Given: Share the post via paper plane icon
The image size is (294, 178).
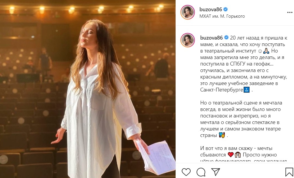Looking at the screenshot, I should point(215,172).
